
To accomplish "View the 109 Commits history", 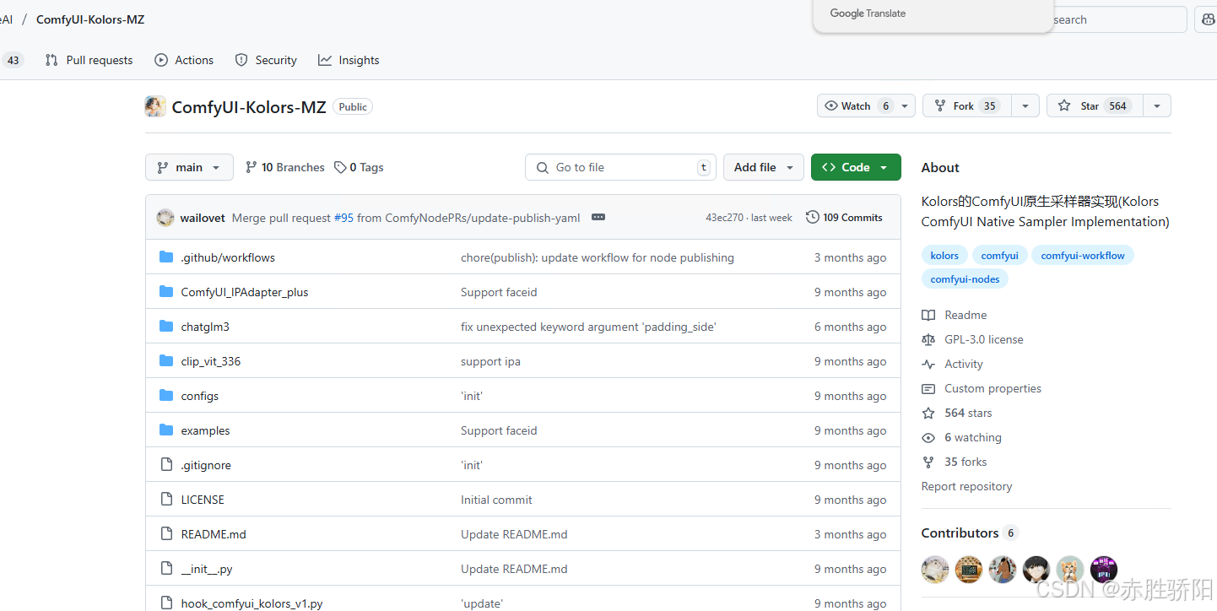I will 844,218.
